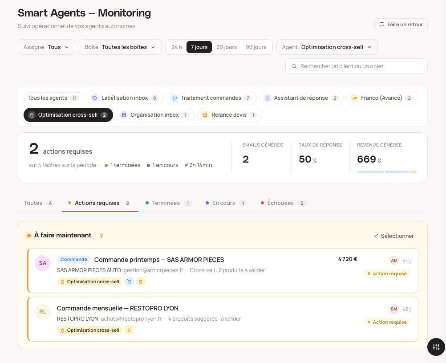The height and width of the screenshot is (363, 446).
Task: Switch to the Actions requises tab
Action: tap(100, 203)
